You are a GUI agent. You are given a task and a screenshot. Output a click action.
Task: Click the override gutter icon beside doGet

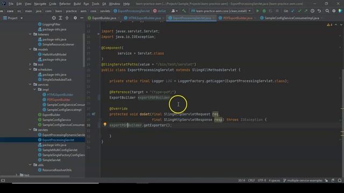(x=94, y=114)
